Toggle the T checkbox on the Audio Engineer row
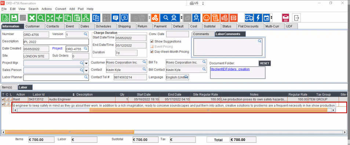The height and width of the screenshot is (145, 350). coord(3,99)
